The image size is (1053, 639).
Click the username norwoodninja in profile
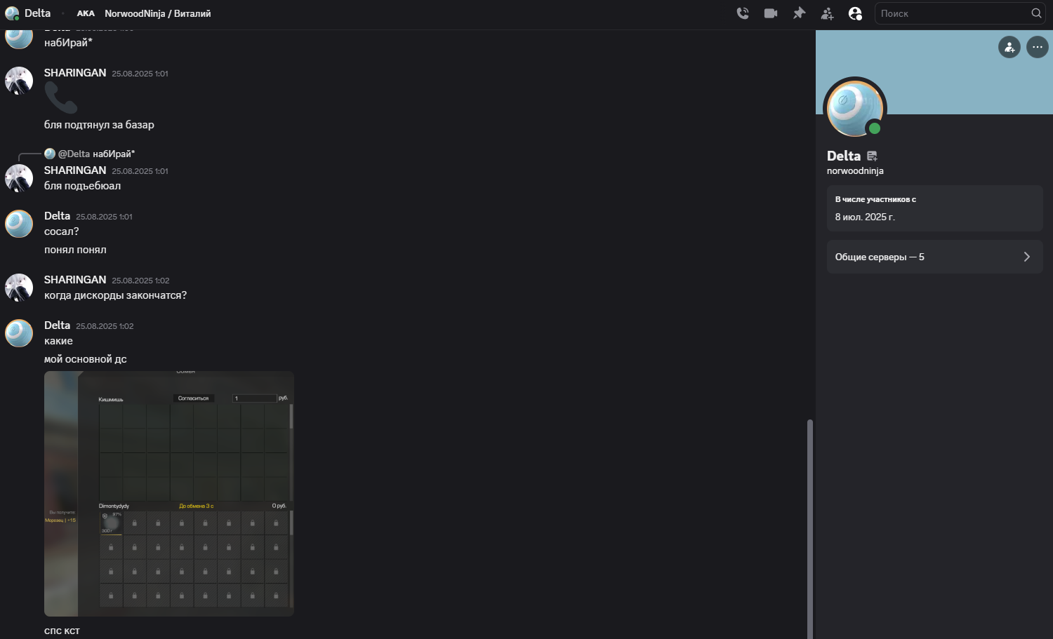(855, 171)
